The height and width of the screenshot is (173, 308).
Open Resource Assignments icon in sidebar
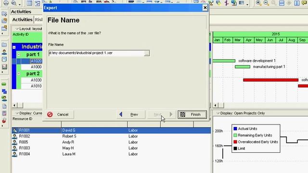click(x=4, y=99)
